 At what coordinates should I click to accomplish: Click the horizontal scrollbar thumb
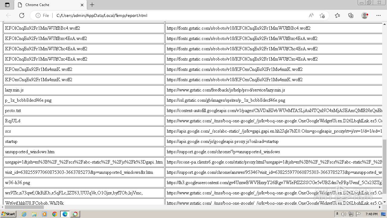pos(24,207)
